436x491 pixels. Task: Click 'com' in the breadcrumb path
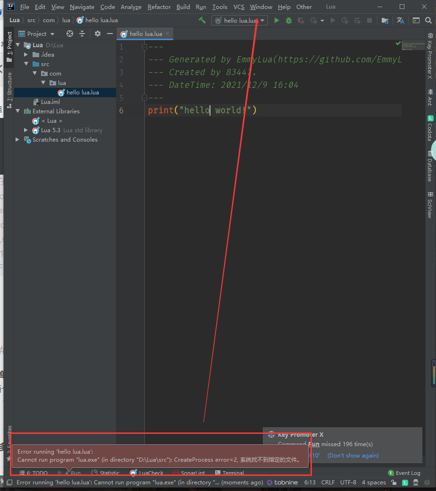pyautogui.click(x=49, y=20)
